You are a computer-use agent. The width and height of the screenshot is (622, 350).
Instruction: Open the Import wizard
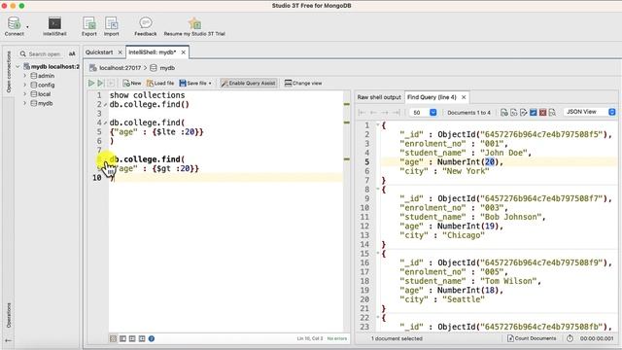coord(112,26)
